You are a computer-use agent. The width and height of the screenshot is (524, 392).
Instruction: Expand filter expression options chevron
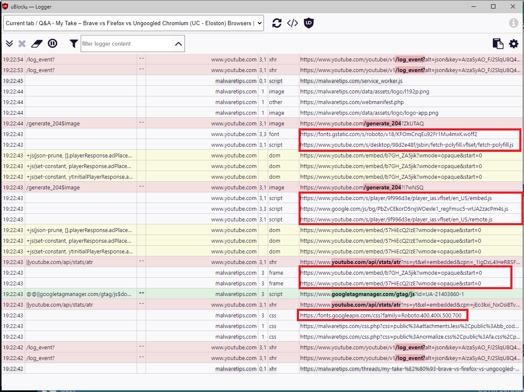click(x=178, y=44)
